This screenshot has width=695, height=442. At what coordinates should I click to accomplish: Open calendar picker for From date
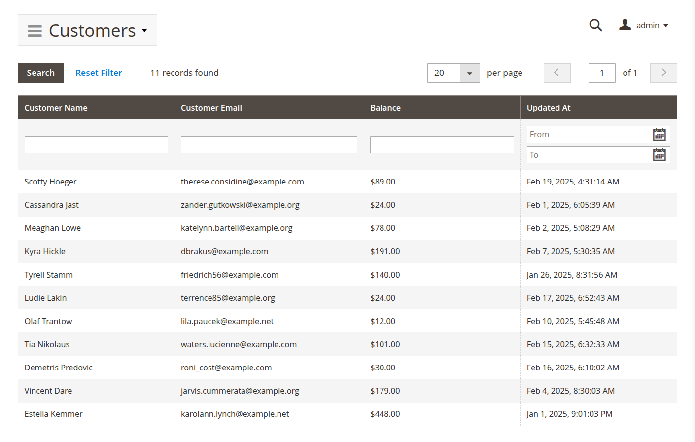click(x=659, y=135)
